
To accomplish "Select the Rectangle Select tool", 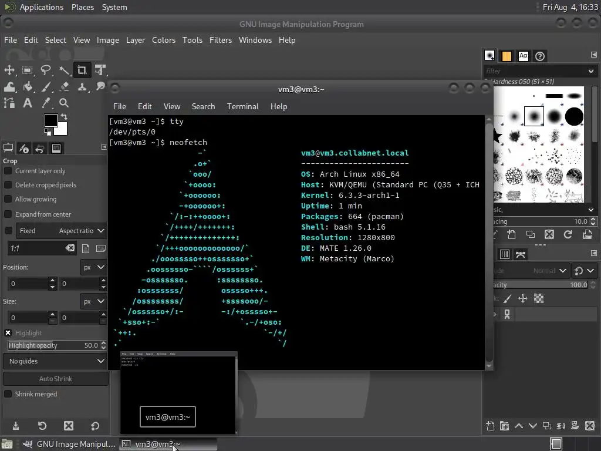I will point(27,70).
